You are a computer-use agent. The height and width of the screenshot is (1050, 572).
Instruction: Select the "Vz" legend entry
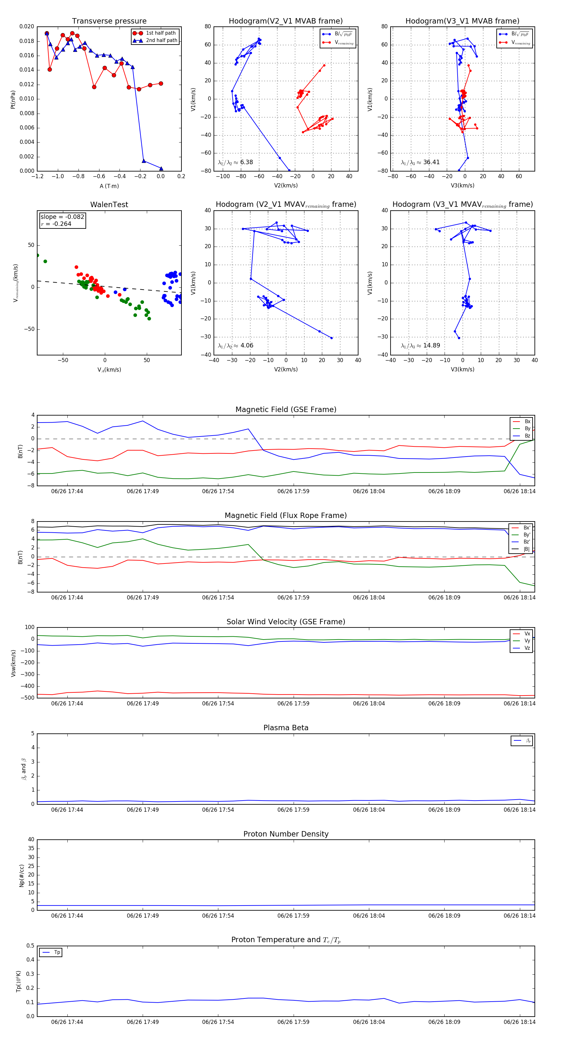tap(521, 648)
